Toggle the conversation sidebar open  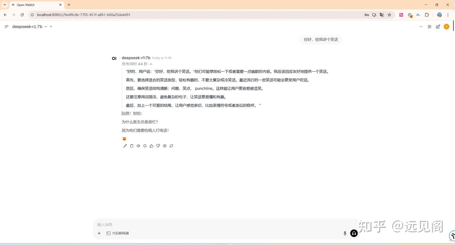tap(6, 26)
